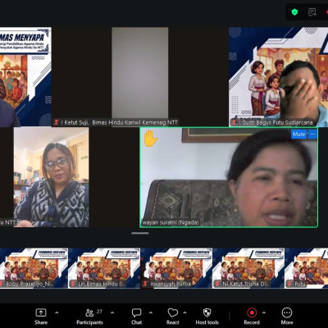Expand the React options arrow

[x=184, y=312]
